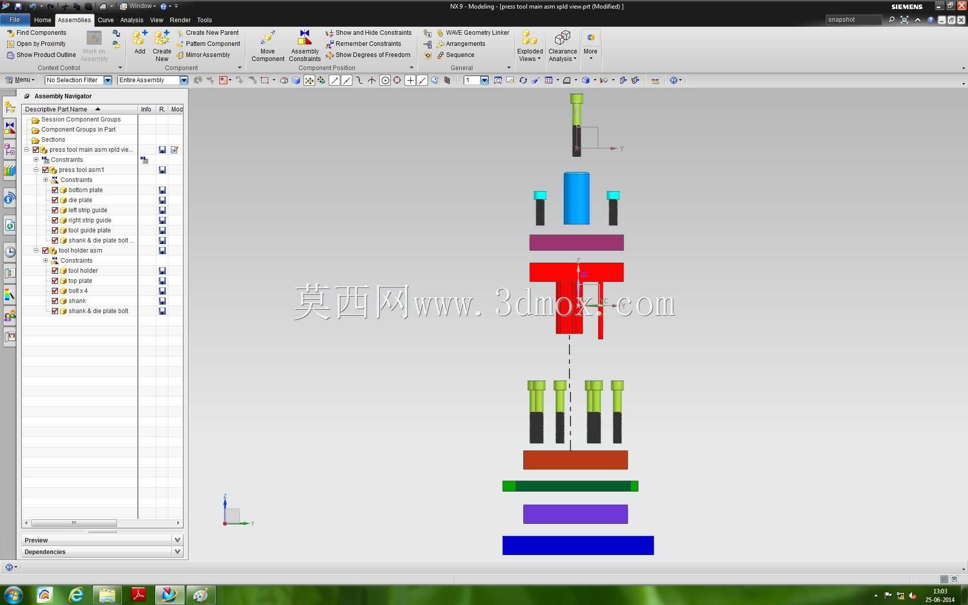The width and height of the screenshot is (968, 605).
Task: Sort by Descriptive Part Name column
Action: tap(80, 109)
